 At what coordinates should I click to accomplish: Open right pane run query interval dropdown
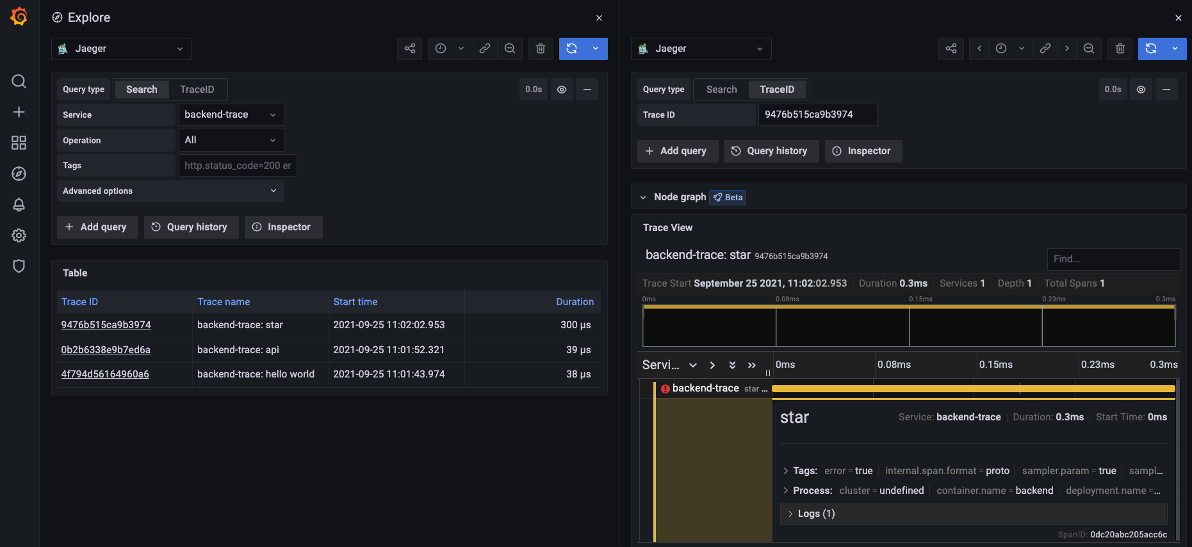pos(1175,49)
